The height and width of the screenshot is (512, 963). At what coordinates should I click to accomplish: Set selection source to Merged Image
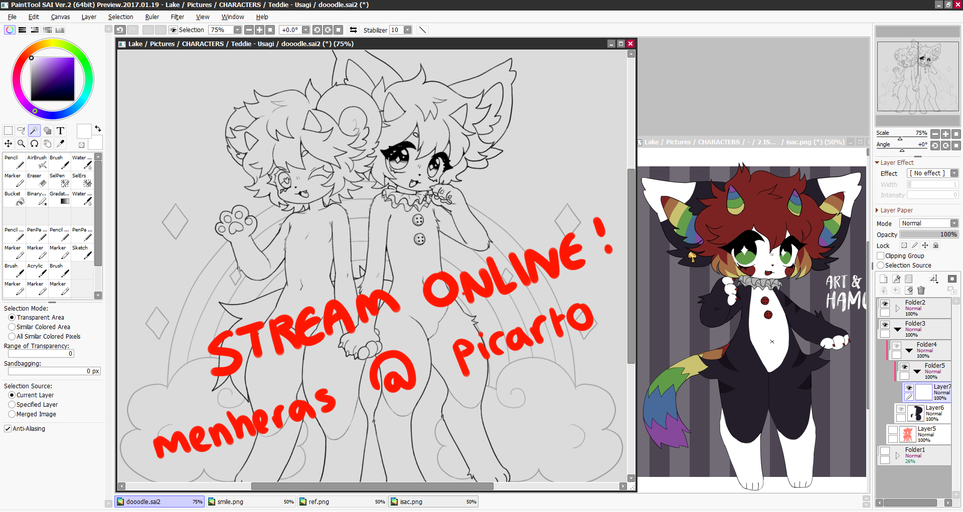(x=12, y=414)
